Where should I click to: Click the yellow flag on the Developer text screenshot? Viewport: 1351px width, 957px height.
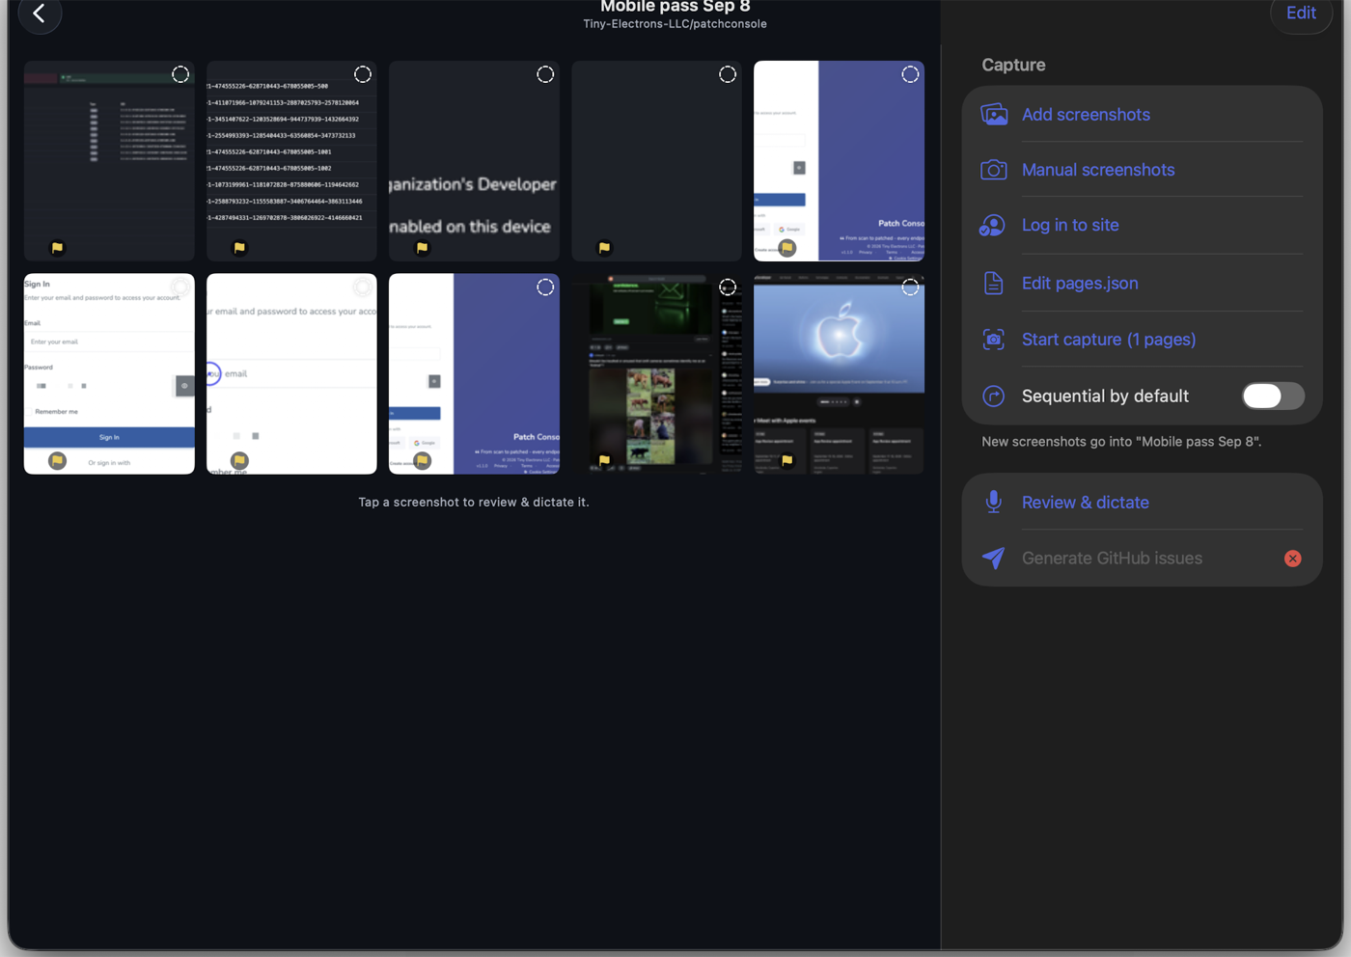[422, 248]
